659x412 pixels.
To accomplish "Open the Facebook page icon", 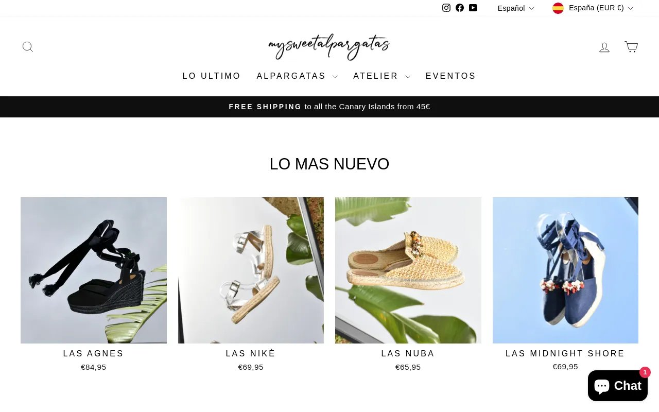I will tap(460, 8).
